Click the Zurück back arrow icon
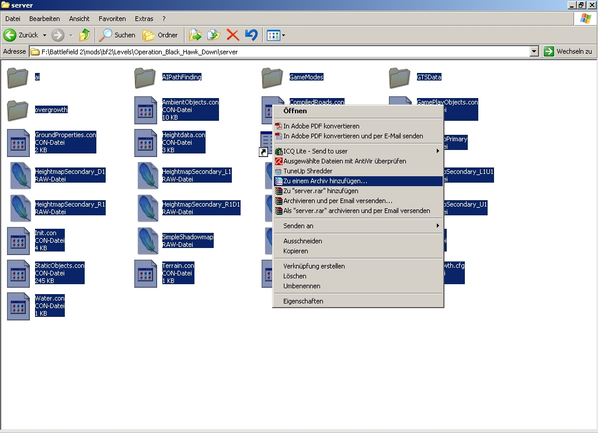 pyautogui.click(x=10, y=35)
